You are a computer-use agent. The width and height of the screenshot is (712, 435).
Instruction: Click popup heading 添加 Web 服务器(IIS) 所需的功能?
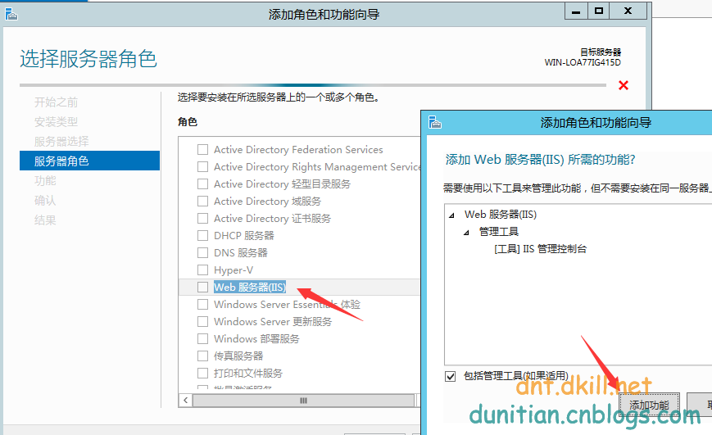tap(541, 160)
